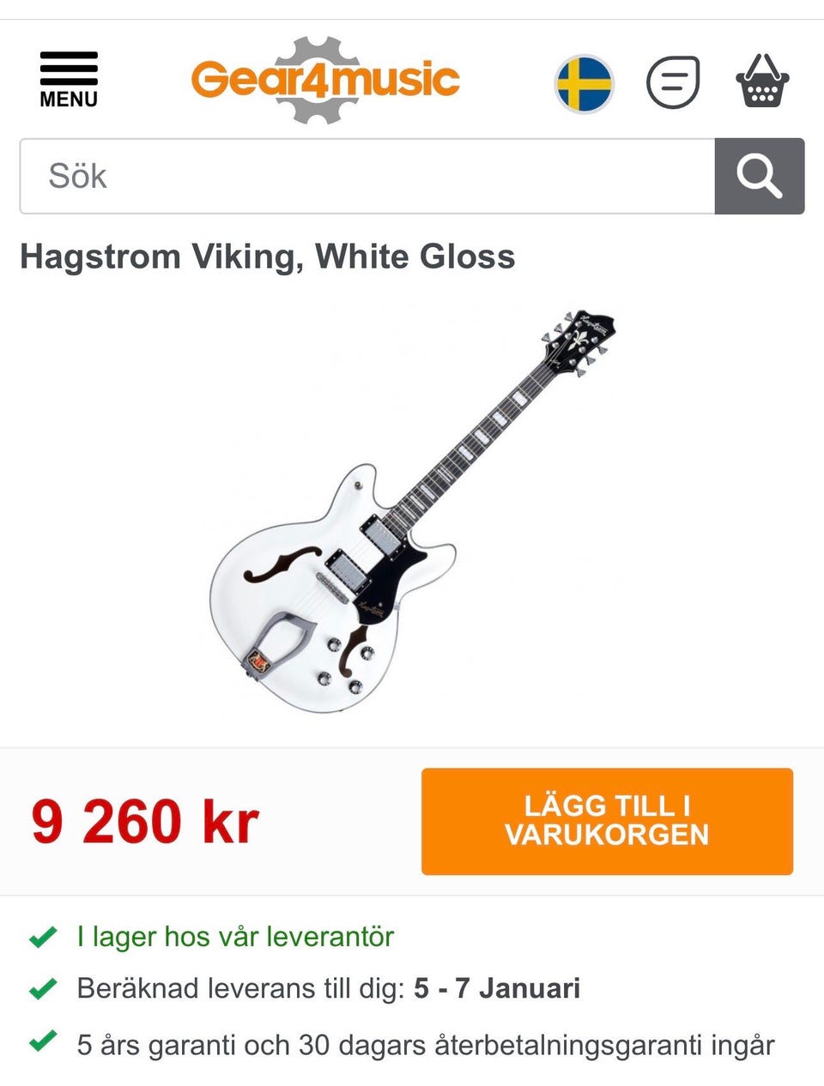The width and height of the screenshot is (824, 1086).
Task: Open the chat message bubble icon
Action: click(x=673, y=82)
